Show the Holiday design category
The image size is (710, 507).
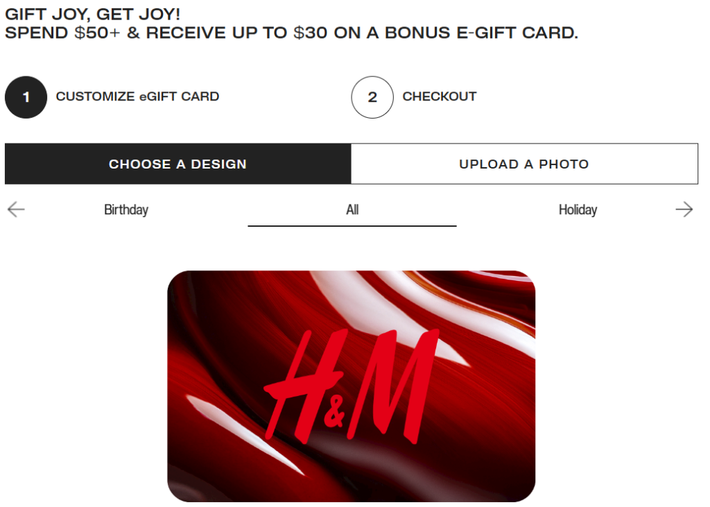[578, 209]
